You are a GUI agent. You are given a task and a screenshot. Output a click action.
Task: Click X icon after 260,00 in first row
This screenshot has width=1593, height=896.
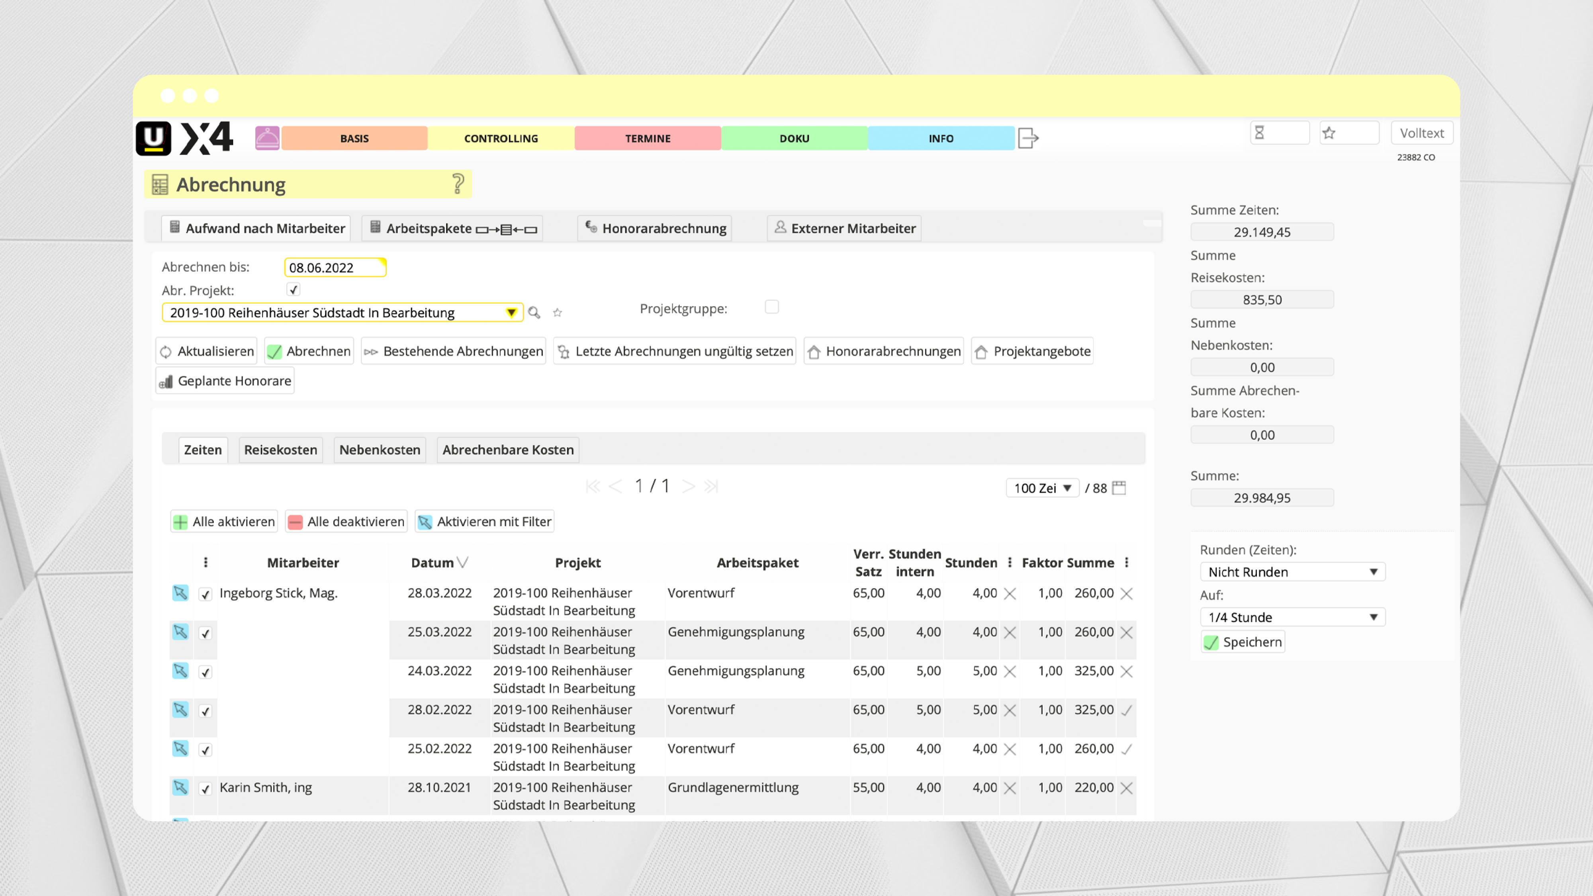pyautogui.click(x=1126, y=594)
